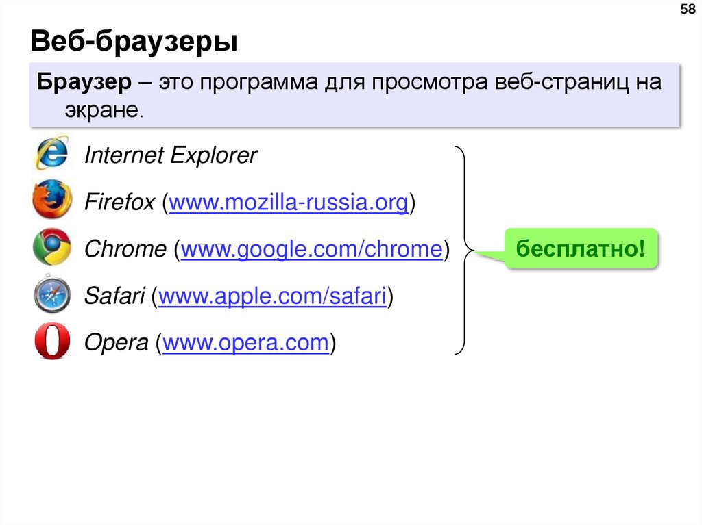The height and width of the screenshot is (525, 702).
Task: Click the Firefox text label
Action: (119, 203)
